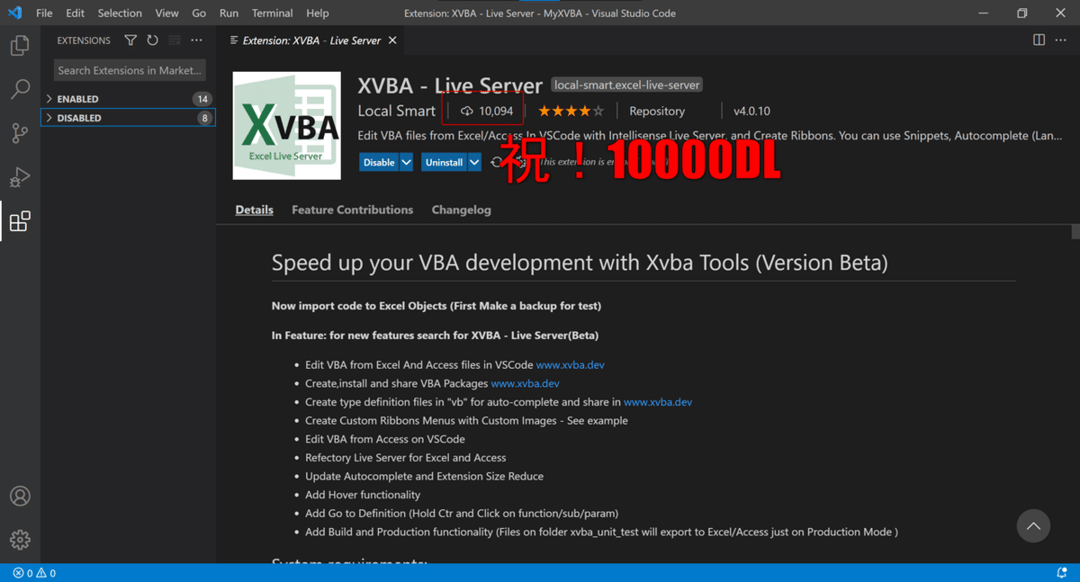Click the Disable button
Screen dimensions: 1080x582
tap(379, 163)
